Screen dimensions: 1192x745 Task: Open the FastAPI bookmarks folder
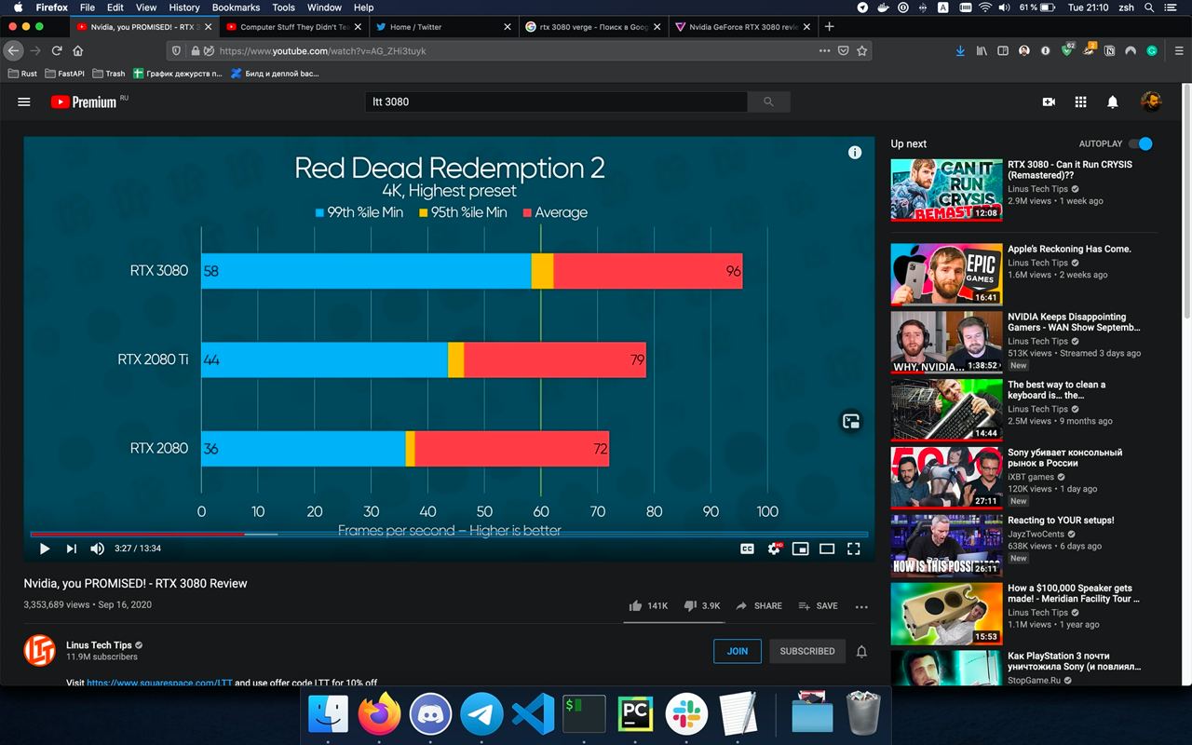coord(63,73)
